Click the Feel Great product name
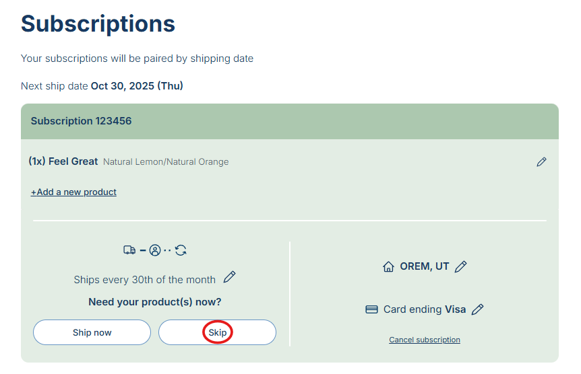581x374 pixels. point(73,161)
